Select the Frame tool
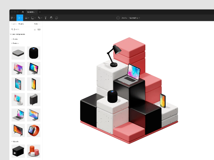The image size is (214, 160). click(x=26, y=18)
